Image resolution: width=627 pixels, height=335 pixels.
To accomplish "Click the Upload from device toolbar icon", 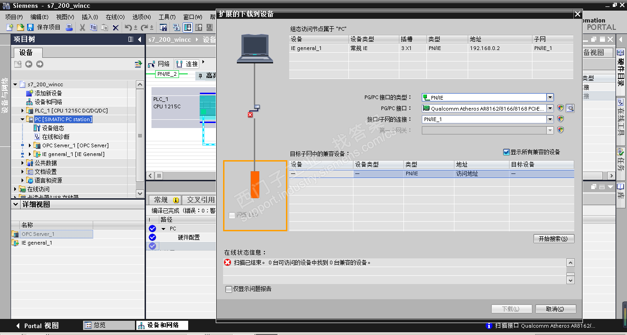I will point(198,28).
